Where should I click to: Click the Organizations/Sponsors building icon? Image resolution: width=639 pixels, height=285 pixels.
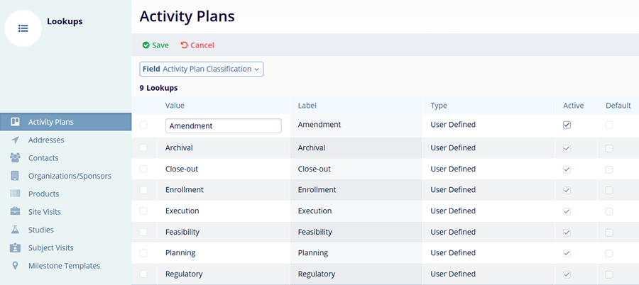[15, 176]
